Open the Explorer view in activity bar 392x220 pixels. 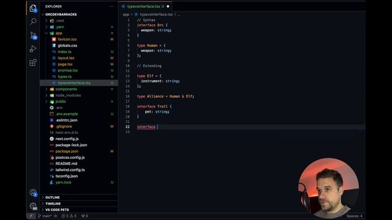(x=33, y=8)
